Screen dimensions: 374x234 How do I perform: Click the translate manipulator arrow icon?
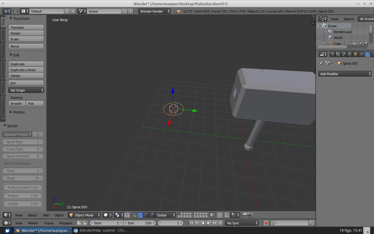140,215
